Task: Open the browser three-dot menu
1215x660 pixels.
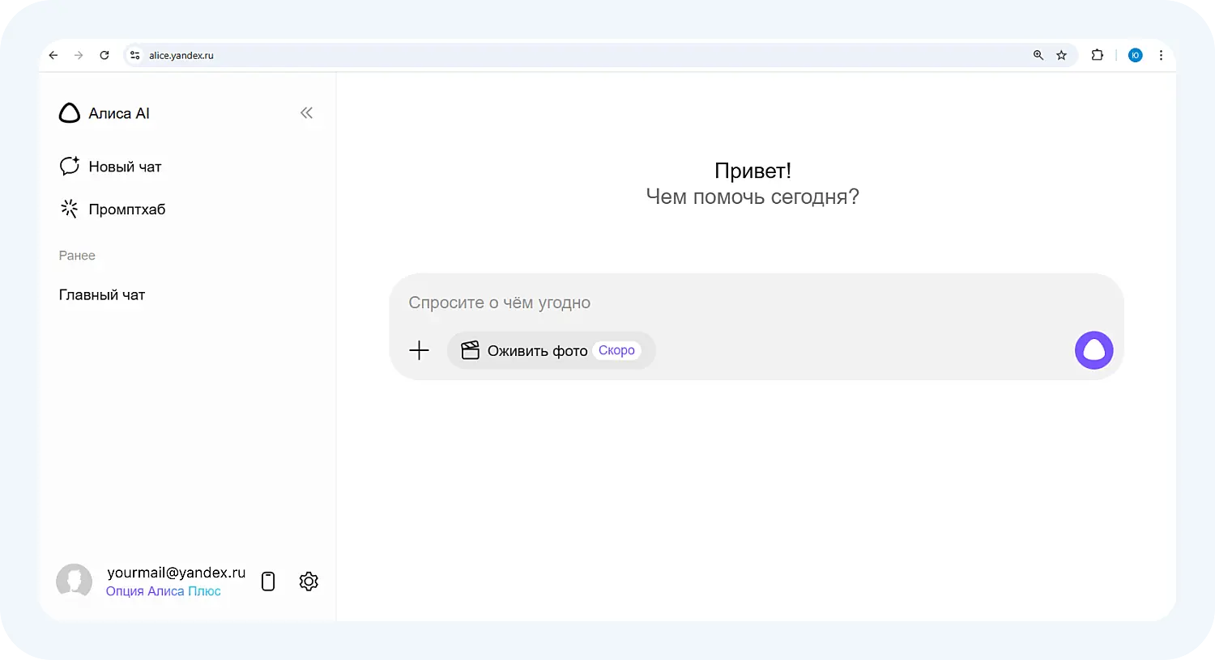Action: pos(1161,55)
